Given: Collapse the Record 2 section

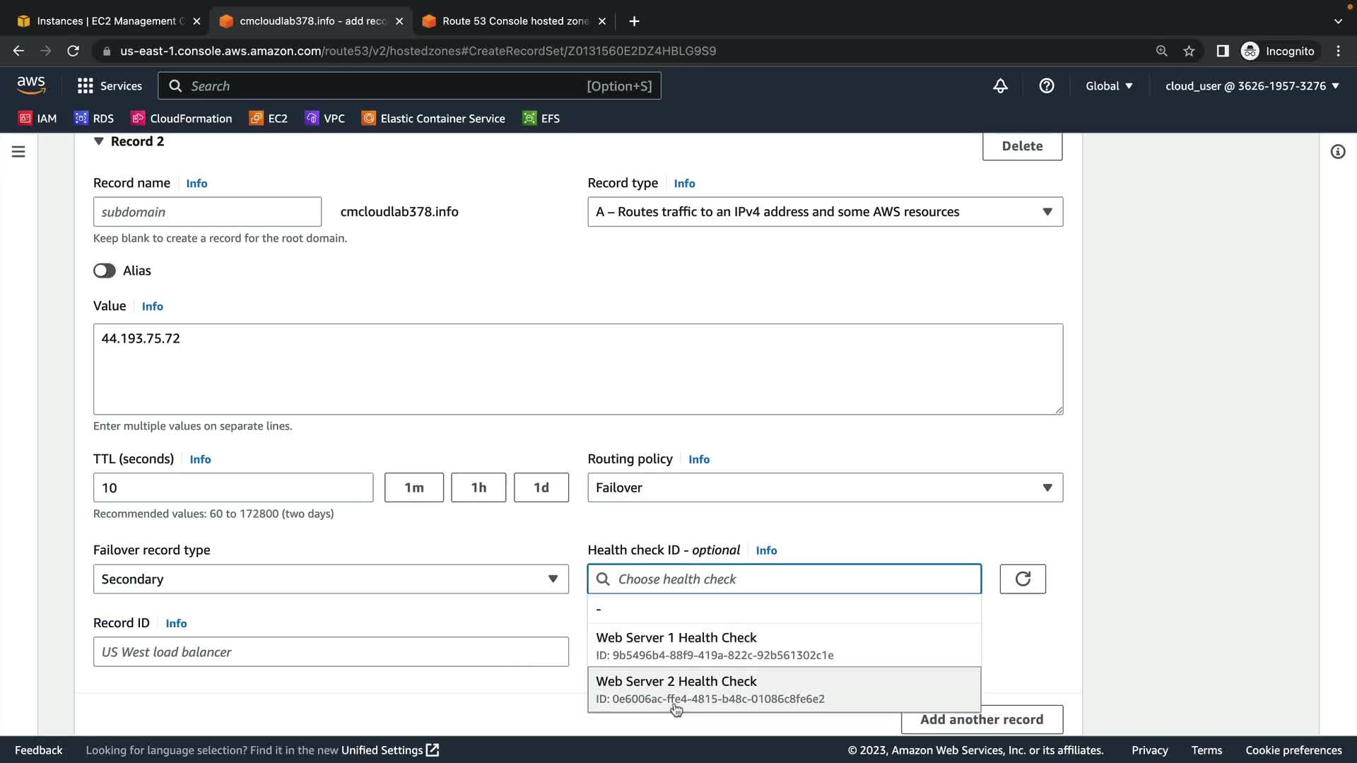Looking at the screenshot, I should point(99,141).
